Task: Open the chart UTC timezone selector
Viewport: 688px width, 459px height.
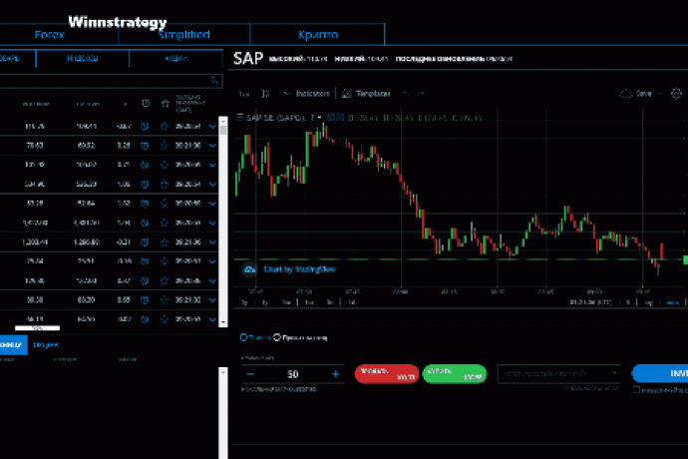Action: point(590,302)
